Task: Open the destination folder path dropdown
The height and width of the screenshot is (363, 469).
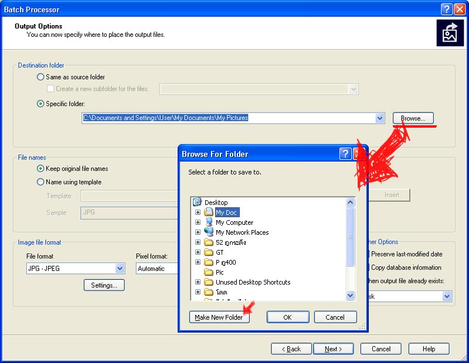Action: coord(379,118)
